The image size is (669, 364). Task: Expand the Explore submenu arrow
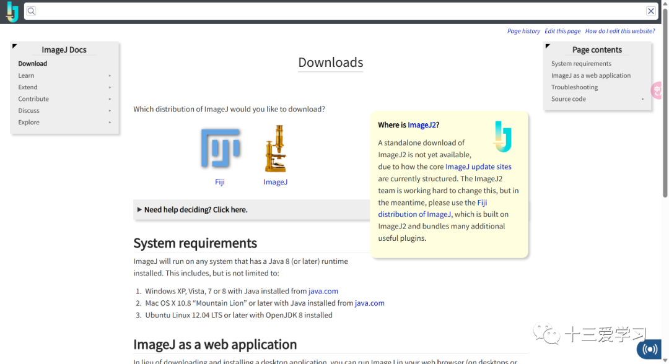110,123
